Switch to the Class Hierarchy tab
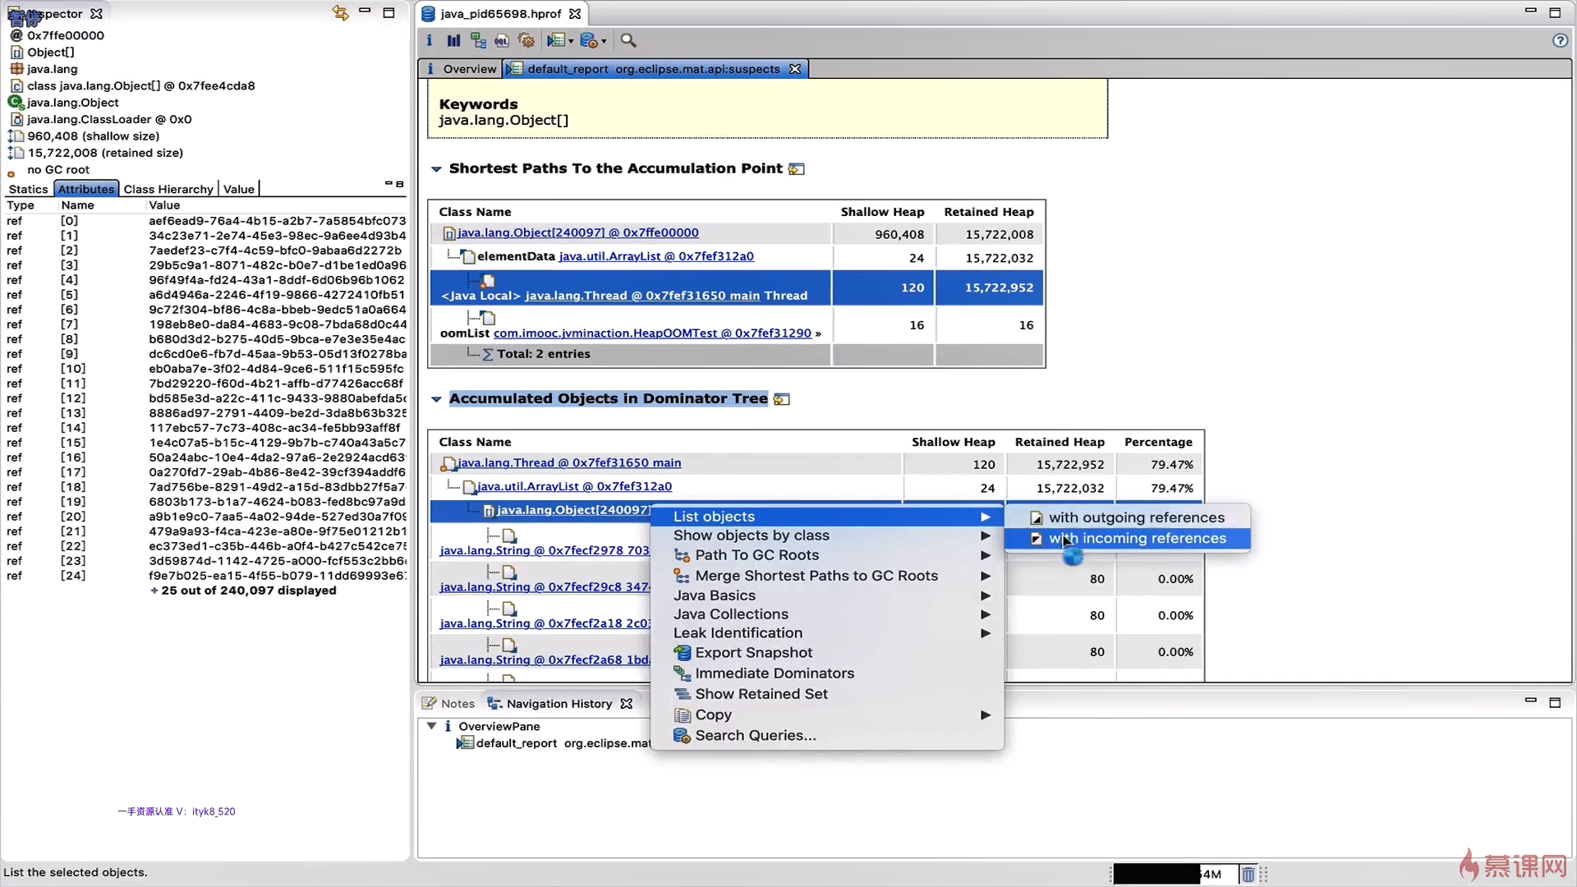This screenshot has width=1577, height=887. pyautogui.click(x=168, y=189)
